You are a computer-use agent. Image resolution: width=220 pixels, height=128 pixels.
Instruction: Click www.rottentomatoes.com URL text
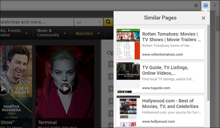[162, 54]
